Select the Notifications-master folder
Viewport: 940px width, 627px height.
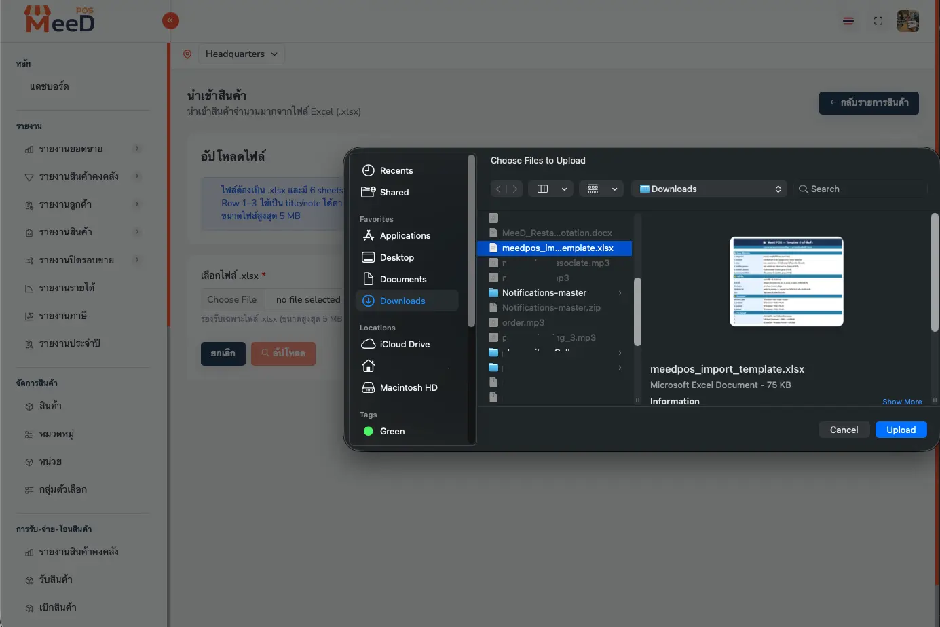554,293
